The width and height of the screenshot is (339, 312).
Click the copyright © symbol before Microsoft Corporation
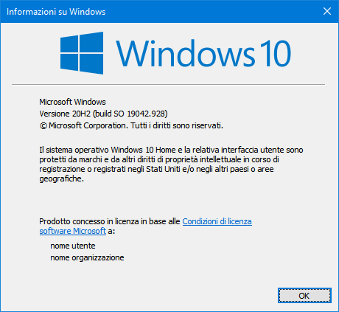point(43,126)
